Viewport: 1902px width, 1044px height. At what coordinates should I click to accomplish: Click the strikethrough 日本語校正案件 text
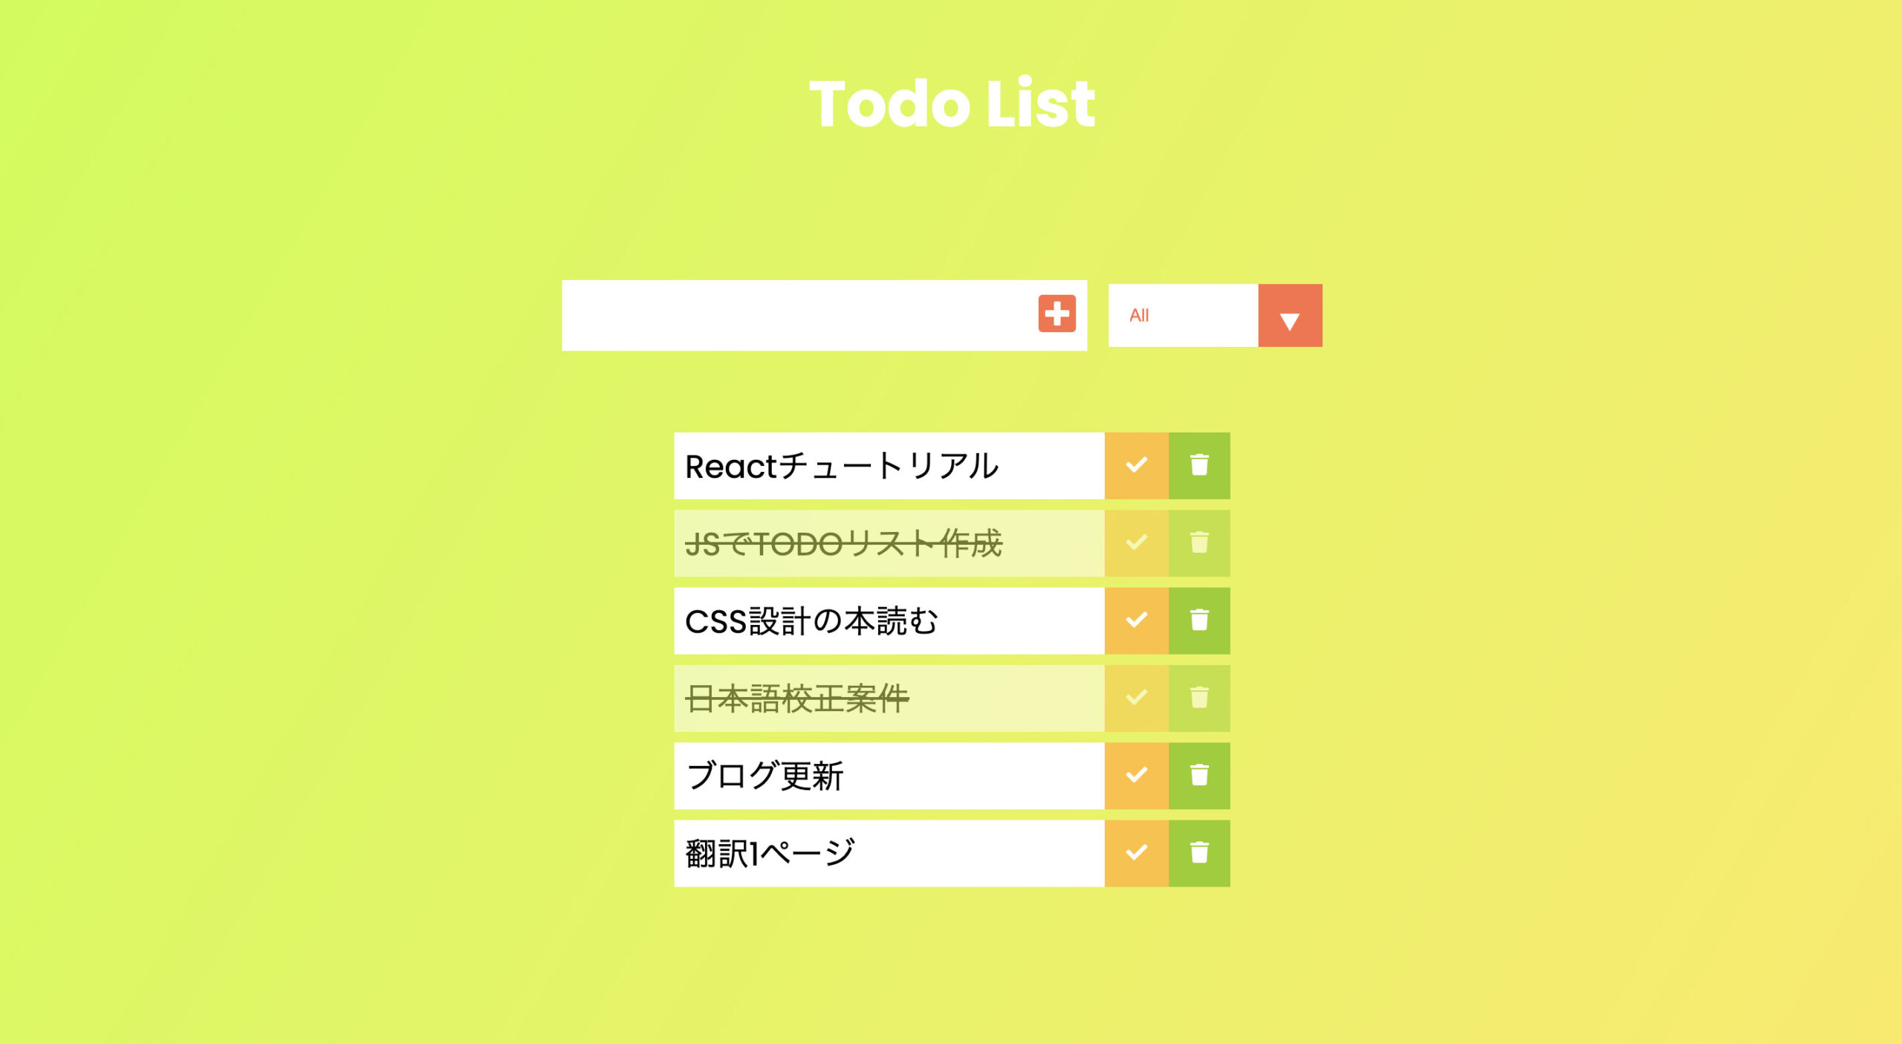[799, 698]
